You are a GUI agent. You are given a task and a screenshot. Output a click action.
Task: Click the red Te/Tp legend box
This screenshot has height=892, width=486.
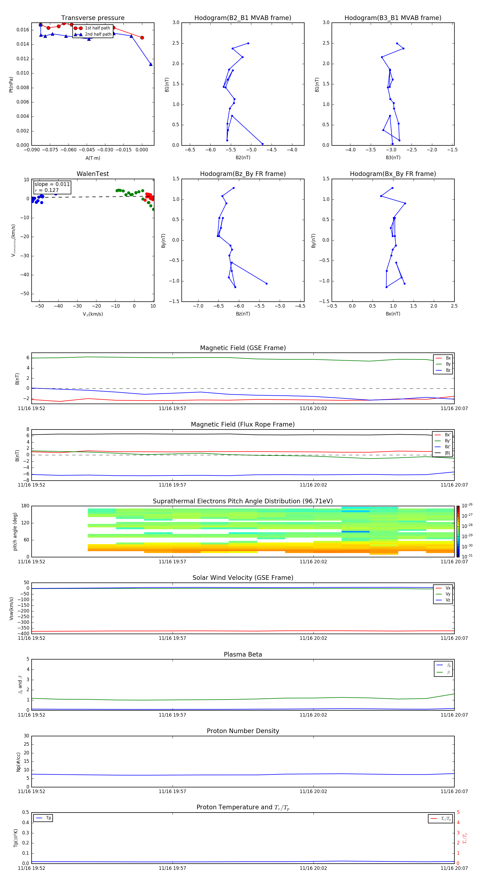440,818
